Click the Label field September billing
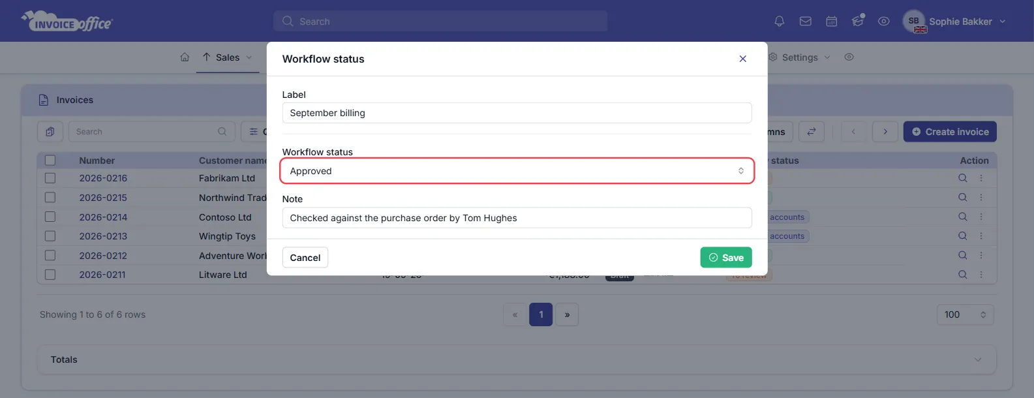The image size is (1034, 398). [x=517, y=113]
